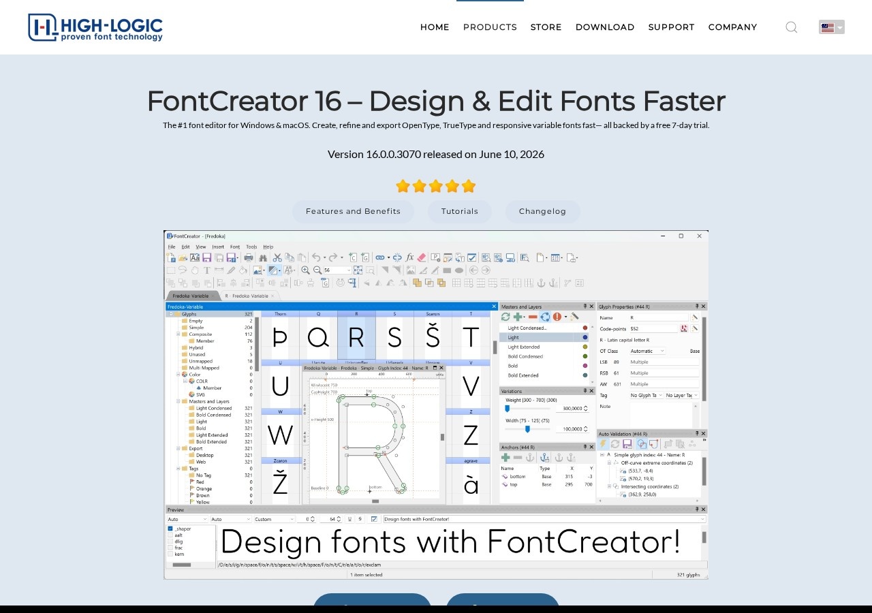
Task: Click red exclamation icon in Masters and Layers
Action: click(x=557, y=317)
